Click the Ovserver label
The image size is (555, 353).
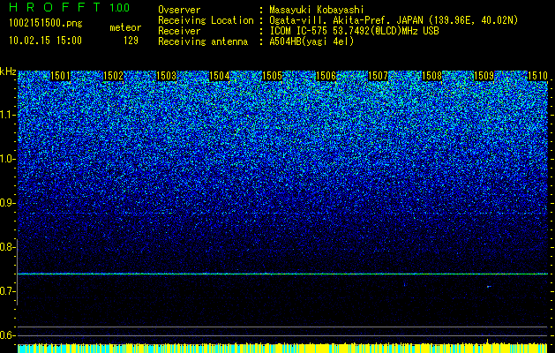point(179,10)
